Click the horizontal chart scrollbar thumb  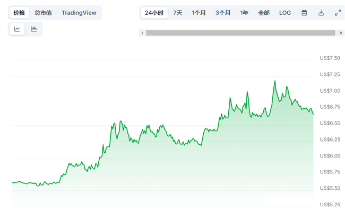click(x=240, y=33)
